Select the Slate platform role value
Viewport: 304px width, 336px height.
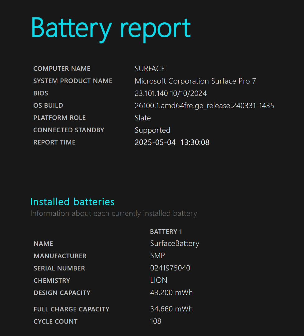coord(143,118)
